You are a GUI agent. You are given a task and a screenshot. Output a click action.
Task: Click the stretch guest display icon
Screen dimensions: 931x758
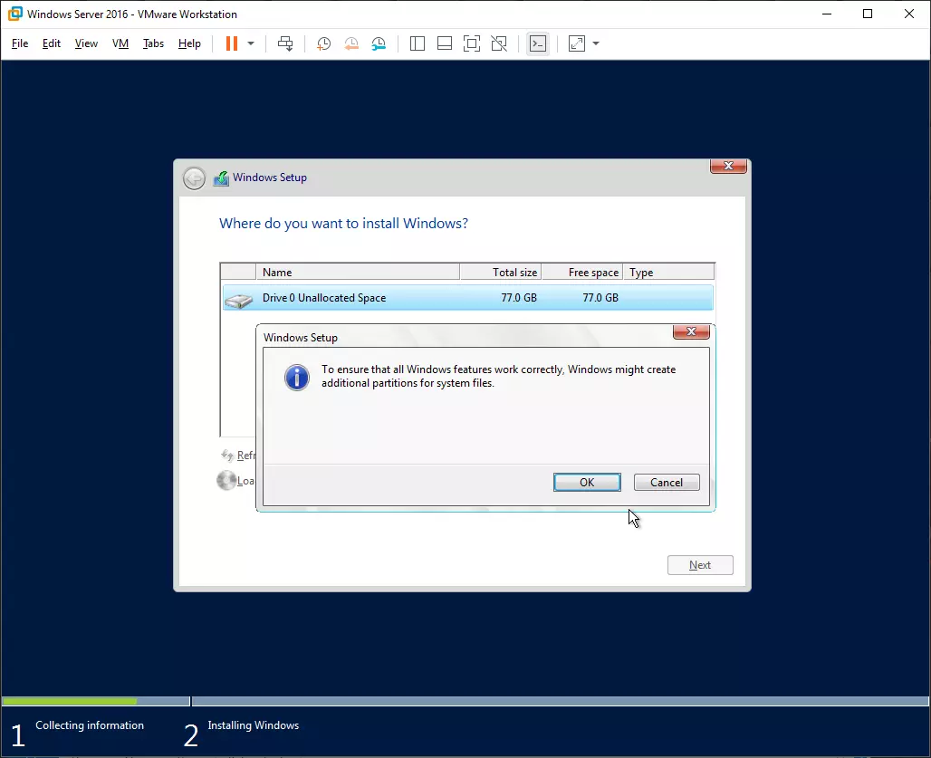click(x=577, y=43)
